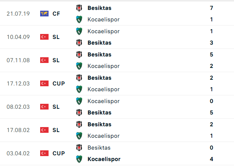Screen dimensions: 234x166
Task: Select CUP competition label for 03.04.02
Action: (58, 153)
